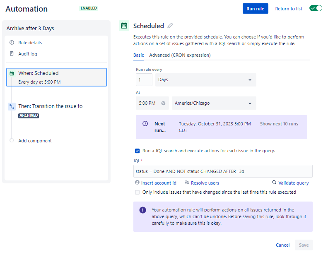Clear the 5:00 PM time value
Screen dimensions: 328x257
pos(163,103)
